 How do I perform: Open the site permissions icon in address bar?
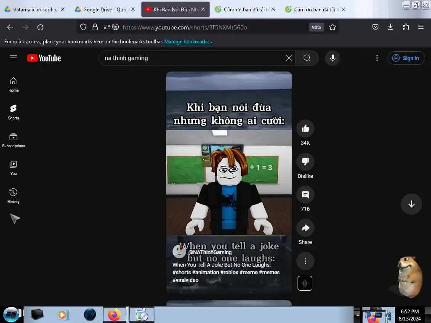click(106, 27)
